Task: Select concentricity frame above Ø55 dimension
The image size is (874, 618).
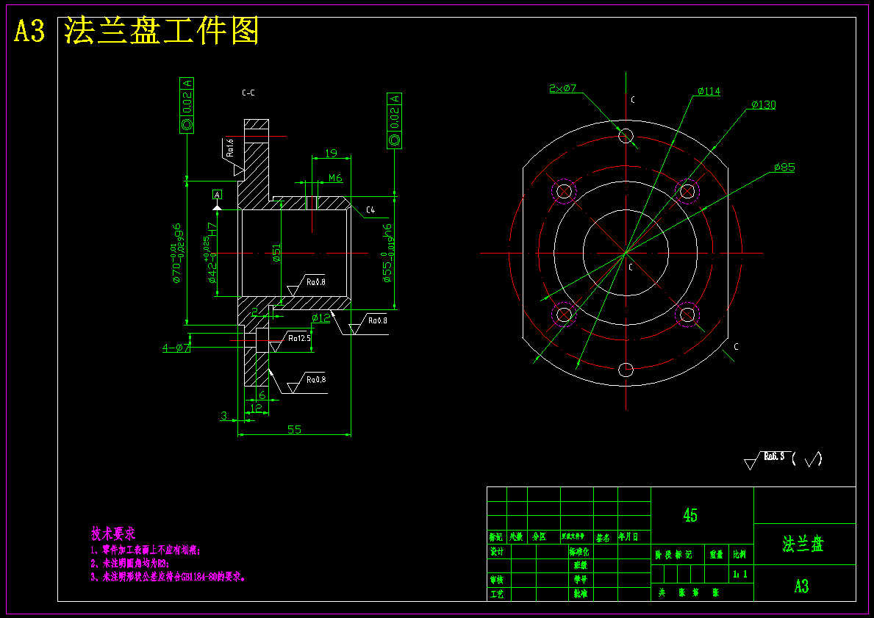Action: tap(394, 121)
